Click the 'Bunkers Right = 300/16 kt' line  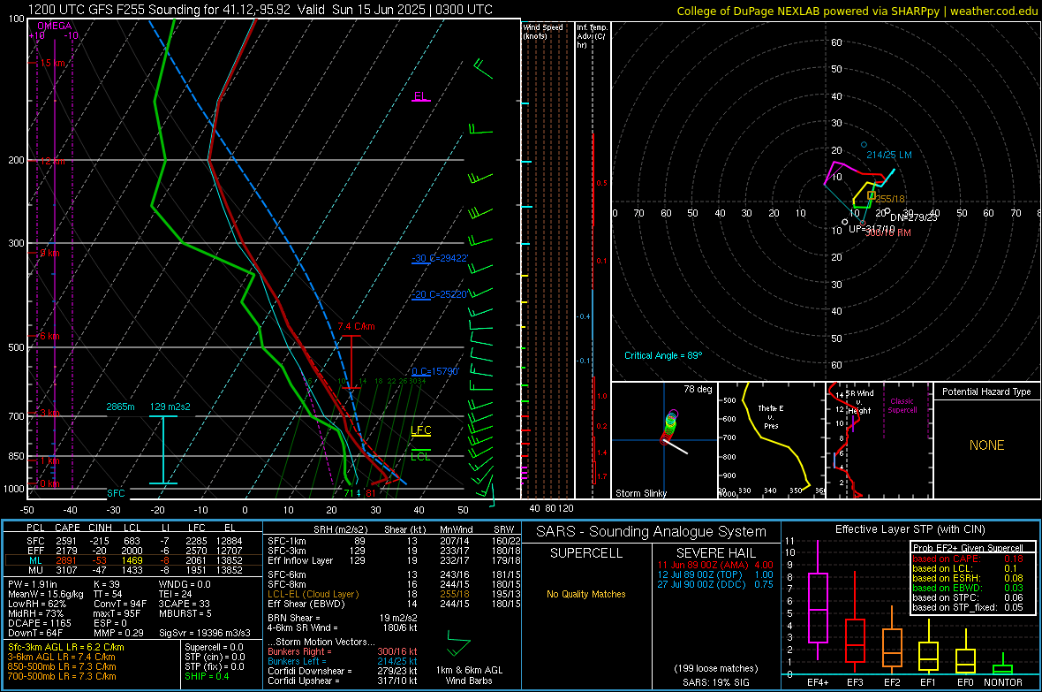tap(343, 652)
